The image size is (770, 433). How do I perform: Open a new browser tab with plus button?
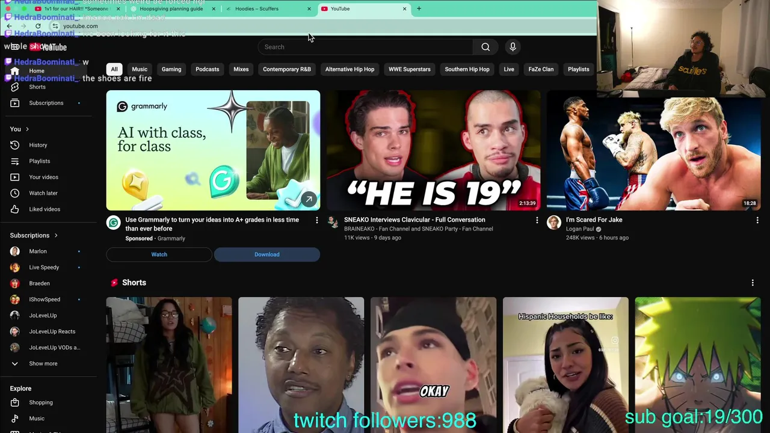click(x=419, y=8)
